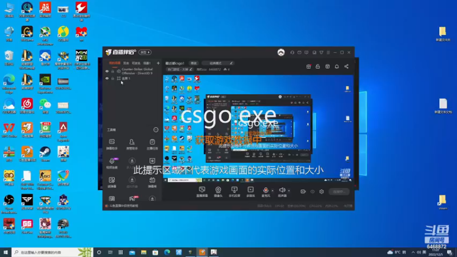Image resolution: width=457 pixels, height=257 pixels.
Task: Hide the Counter-Strike Global Offensive source
Action: [107, 71]
